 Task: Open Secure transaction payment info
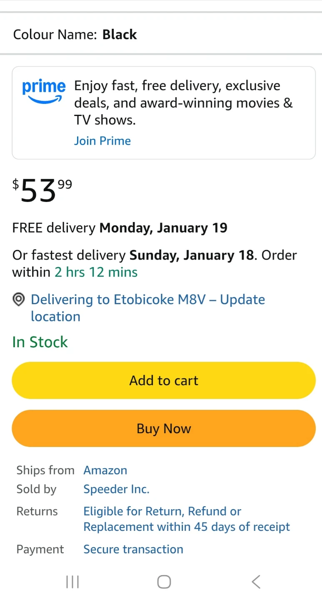133,549
